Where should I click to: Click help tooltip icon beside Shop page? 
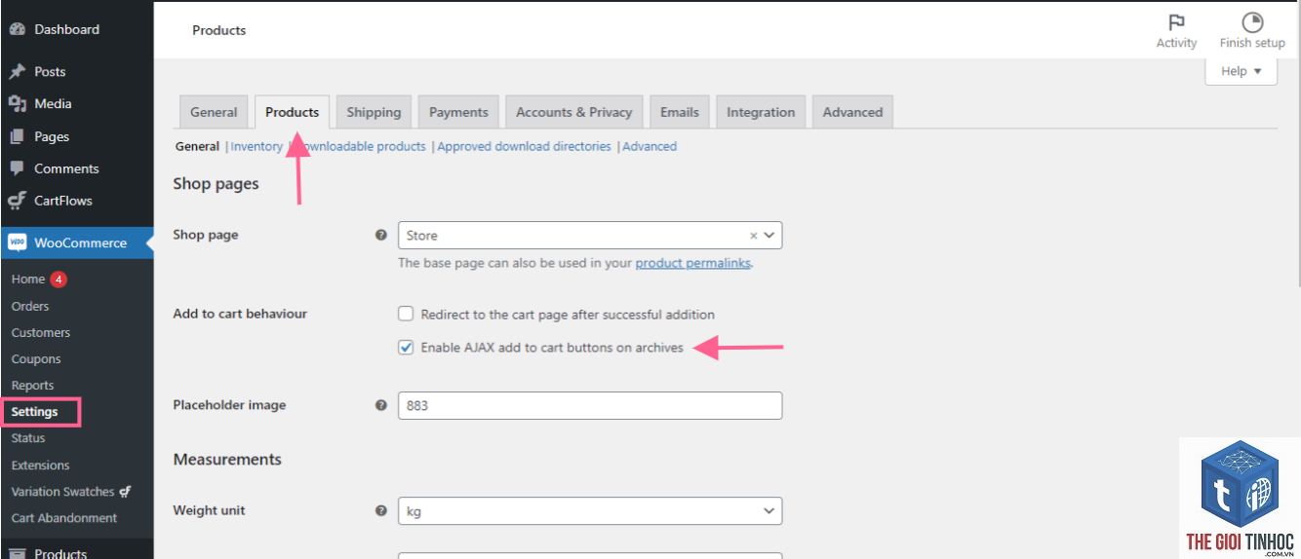point(381,235)
